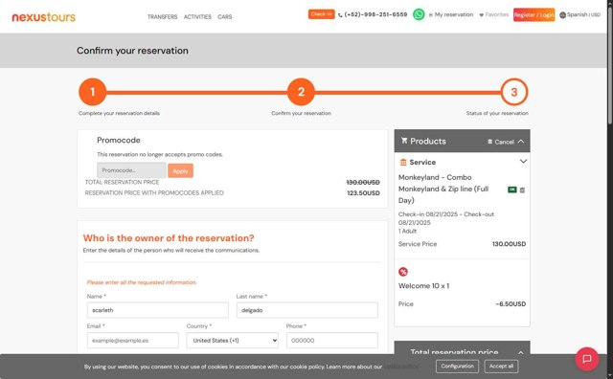Click the shopping cart icon beside Products
Viewport: 613px width, 379px height.
404,141
